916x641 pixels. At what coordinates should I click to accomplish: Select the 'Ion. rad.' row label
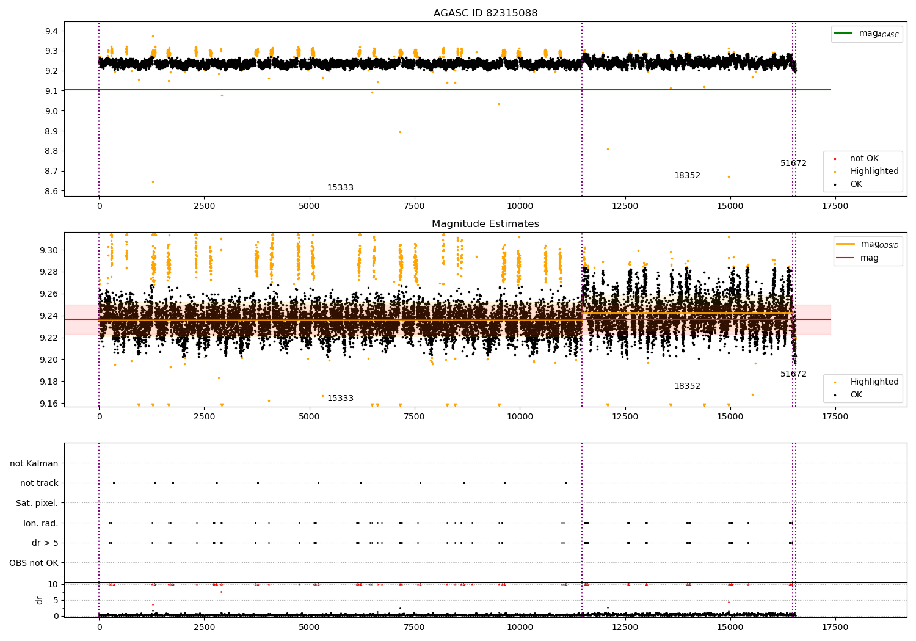tap(40, 523)
